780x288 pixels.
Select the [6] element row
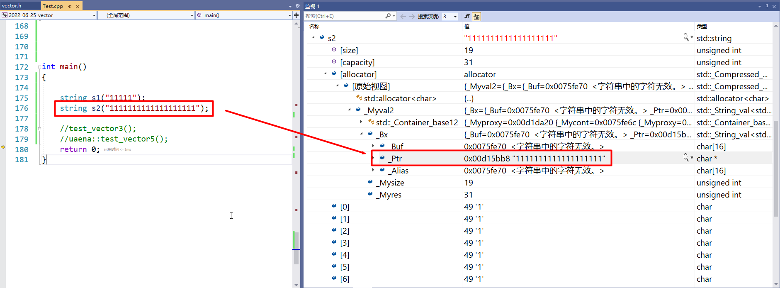[539, 278]
